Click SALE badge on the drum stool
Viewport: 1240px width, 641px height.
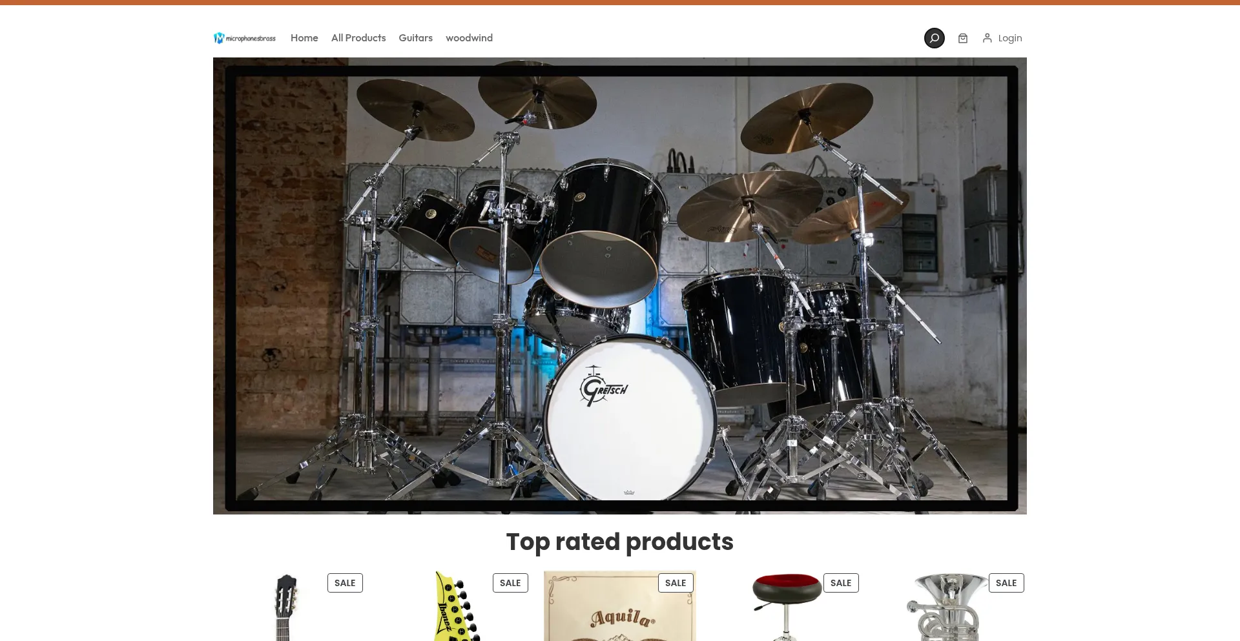tap(841, 583)
